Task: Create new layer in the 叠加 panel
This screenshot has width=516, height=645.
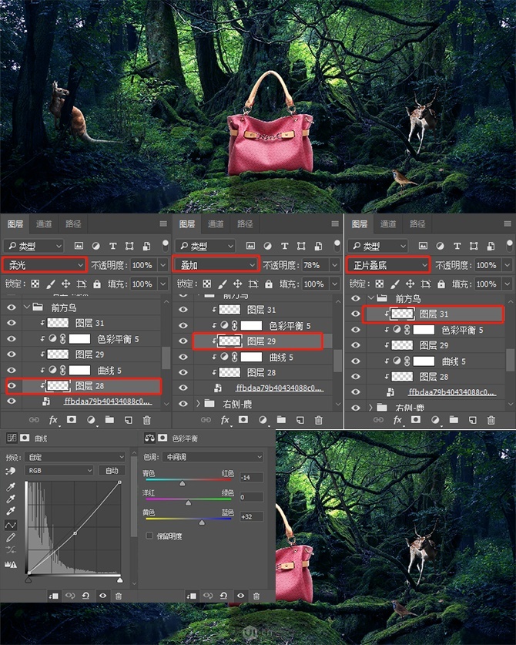Action: pos(300,420)
